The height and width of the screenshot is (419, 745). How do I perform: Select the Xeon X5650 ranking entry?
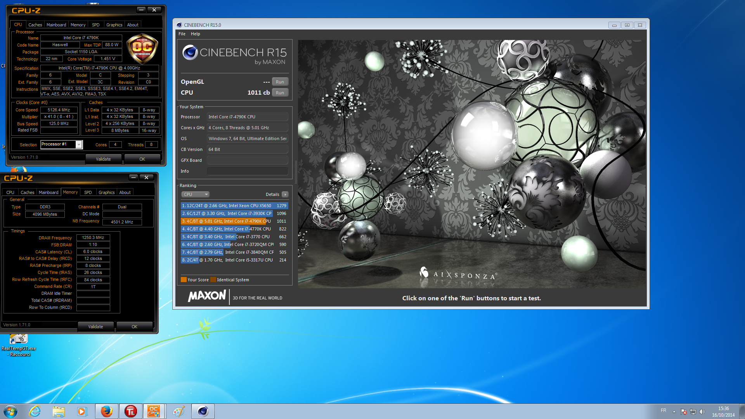click(234, 206)
